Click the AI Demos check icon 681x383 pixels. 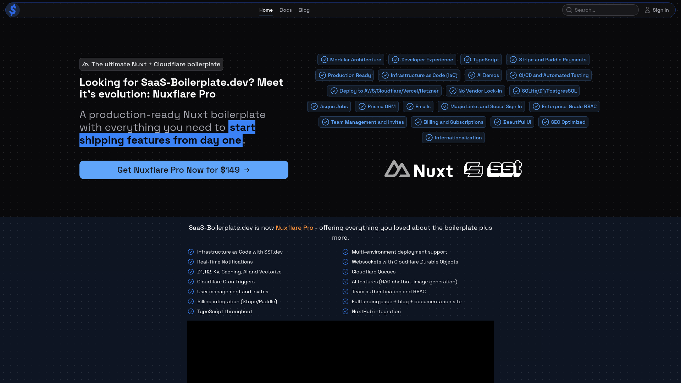(472, 75)
